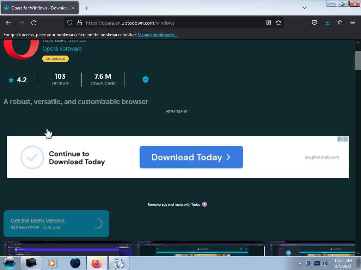The image size is (361, 270).
Task: Click the scrollbar down arrow
Action: tap(358, 253)
